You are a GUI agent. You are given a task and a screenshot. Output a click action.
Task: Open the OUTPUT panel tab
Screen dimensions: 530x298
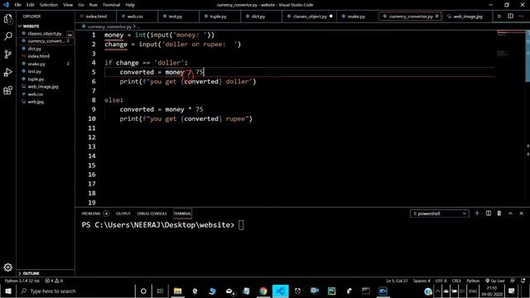(123, 214)
